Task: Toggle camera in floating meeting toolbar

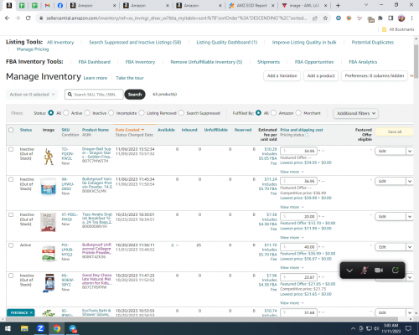Action: pyautogui.click(x=379, y=271)
